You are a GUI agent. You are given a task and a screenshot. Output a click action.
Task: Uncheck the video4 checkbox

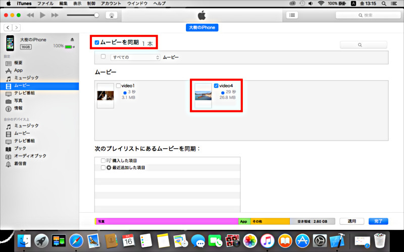[216, 86]
